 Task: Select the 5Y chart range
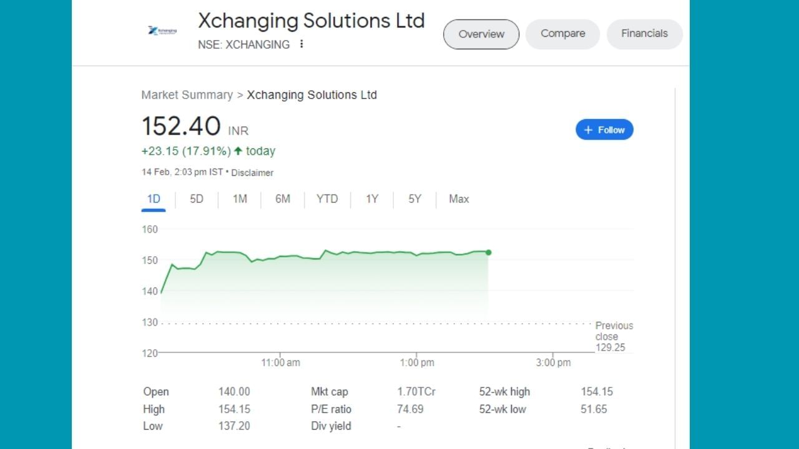pyautogui.click(x=415, y=199)
